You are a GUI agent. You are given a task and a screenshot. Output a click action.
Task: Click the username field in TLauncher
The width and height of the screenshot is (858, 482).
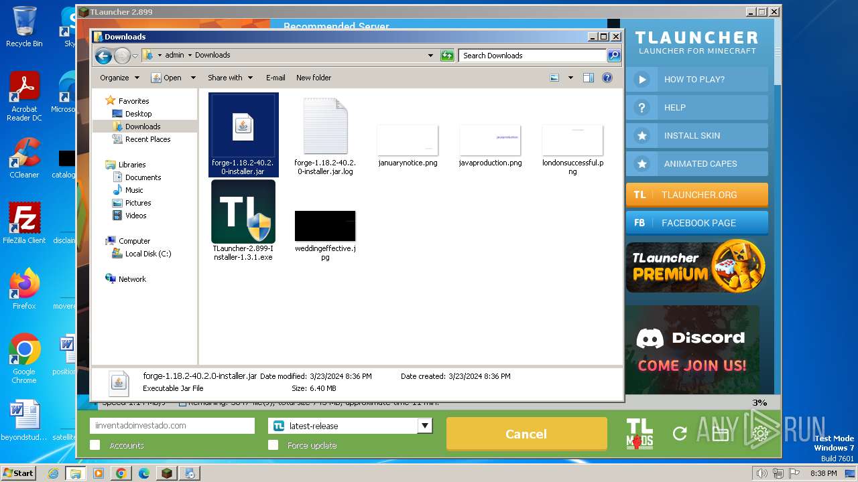click(x=172, y=426)
